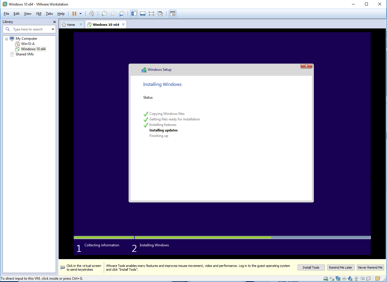Click the 'Finishing up' status text
This screenshot has width=387, height=282.
(159, 136)
